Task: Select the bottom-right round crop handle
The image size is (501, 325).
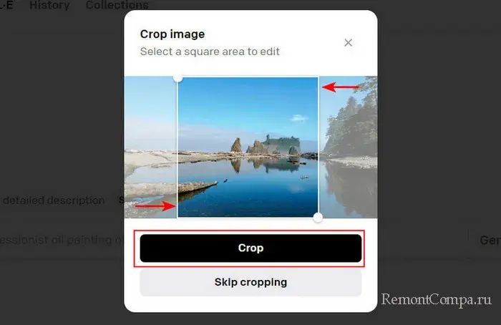Action: [x=318, y=218]
